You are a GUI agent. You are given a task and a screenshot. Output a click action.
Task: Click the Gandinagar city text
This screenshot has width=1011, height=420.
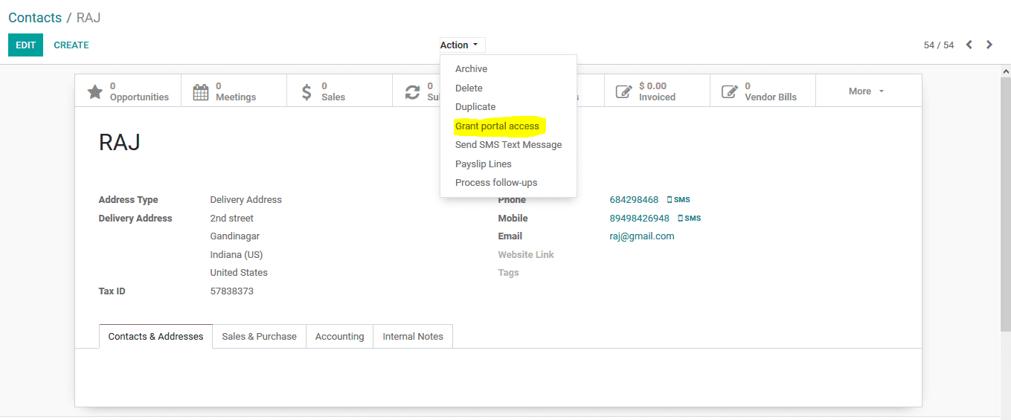pyautogui.click(x=235, y=236)
